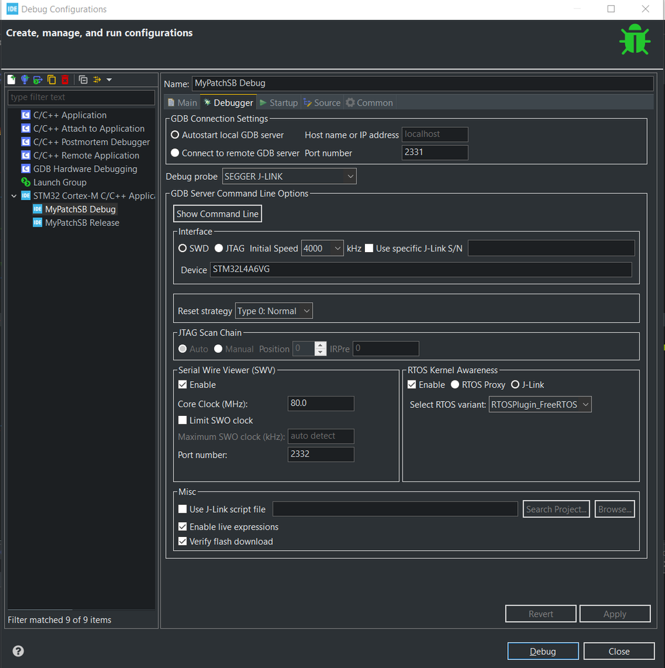
Task: Start debugging with the Debug button
Action: coord(543,651)
